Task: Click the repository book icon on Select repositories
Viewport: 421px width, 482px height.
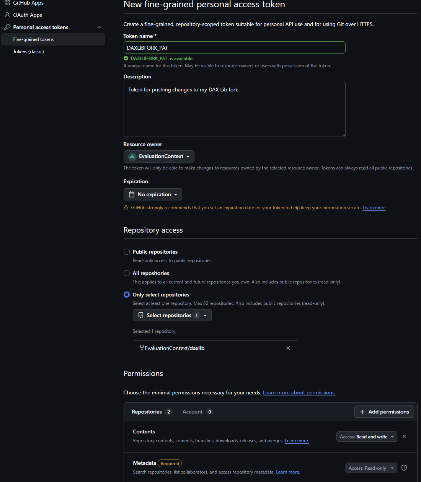Action: [140, 315]
